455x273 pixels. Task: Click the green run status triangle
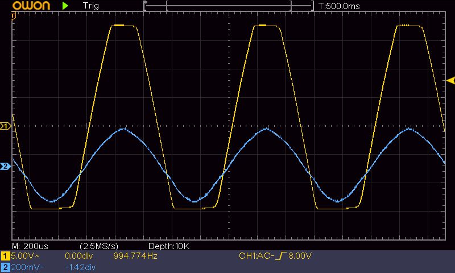pos(65,6)
